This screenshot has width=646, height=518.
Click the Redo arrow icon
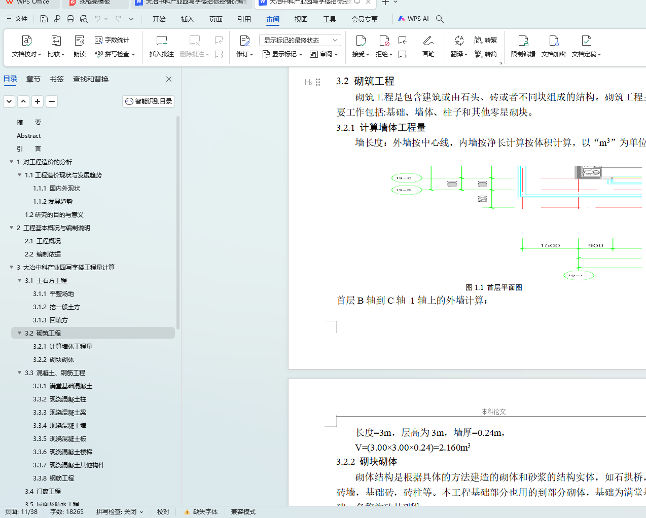pos(118,19)
